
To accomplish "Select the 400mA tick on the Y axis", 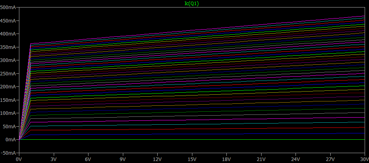I will (x=8, y=34).
